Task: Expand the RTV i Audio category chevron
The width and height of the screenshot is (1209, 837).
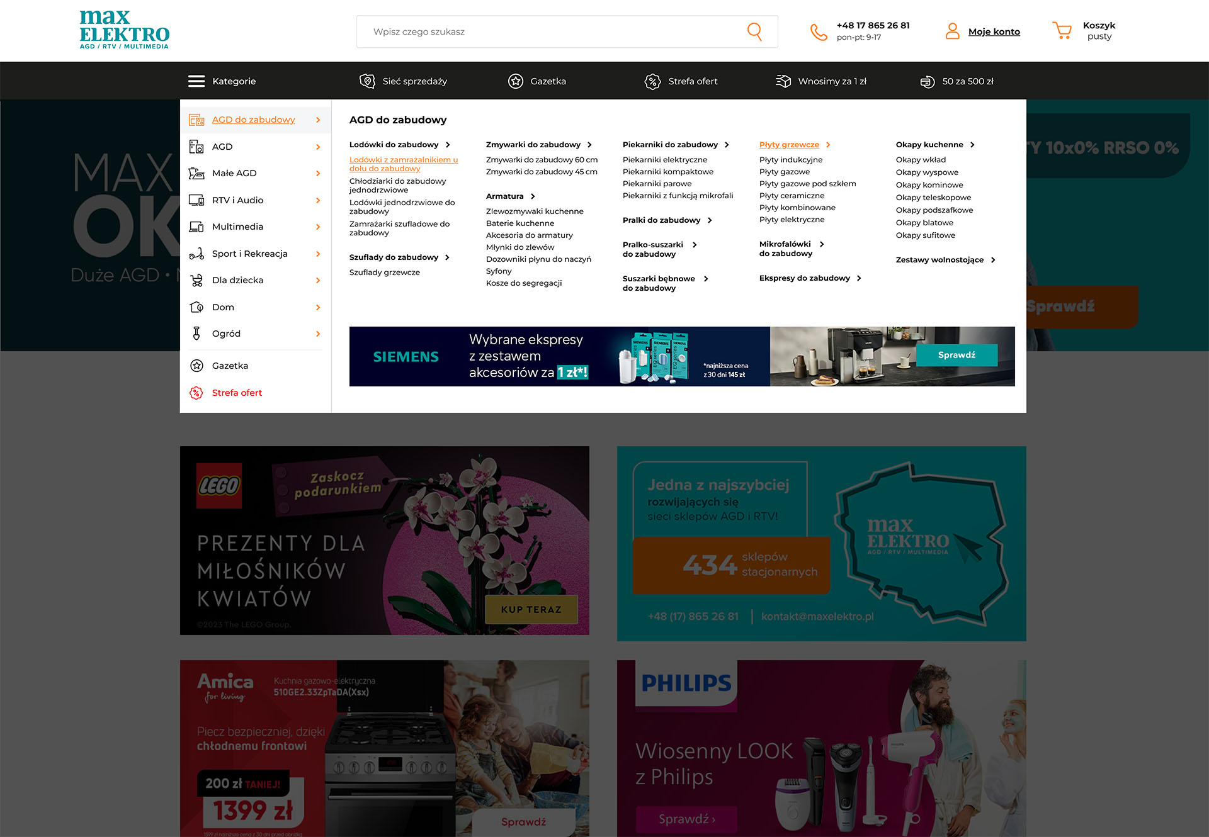Action: tap(318, 200)
